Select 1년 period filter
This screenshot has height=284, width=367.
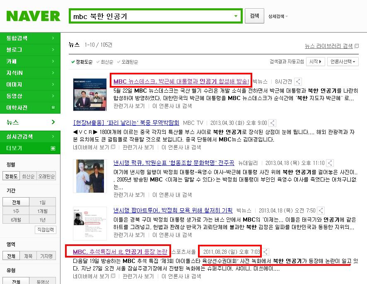pyautogui.click(x=42, y=220)
